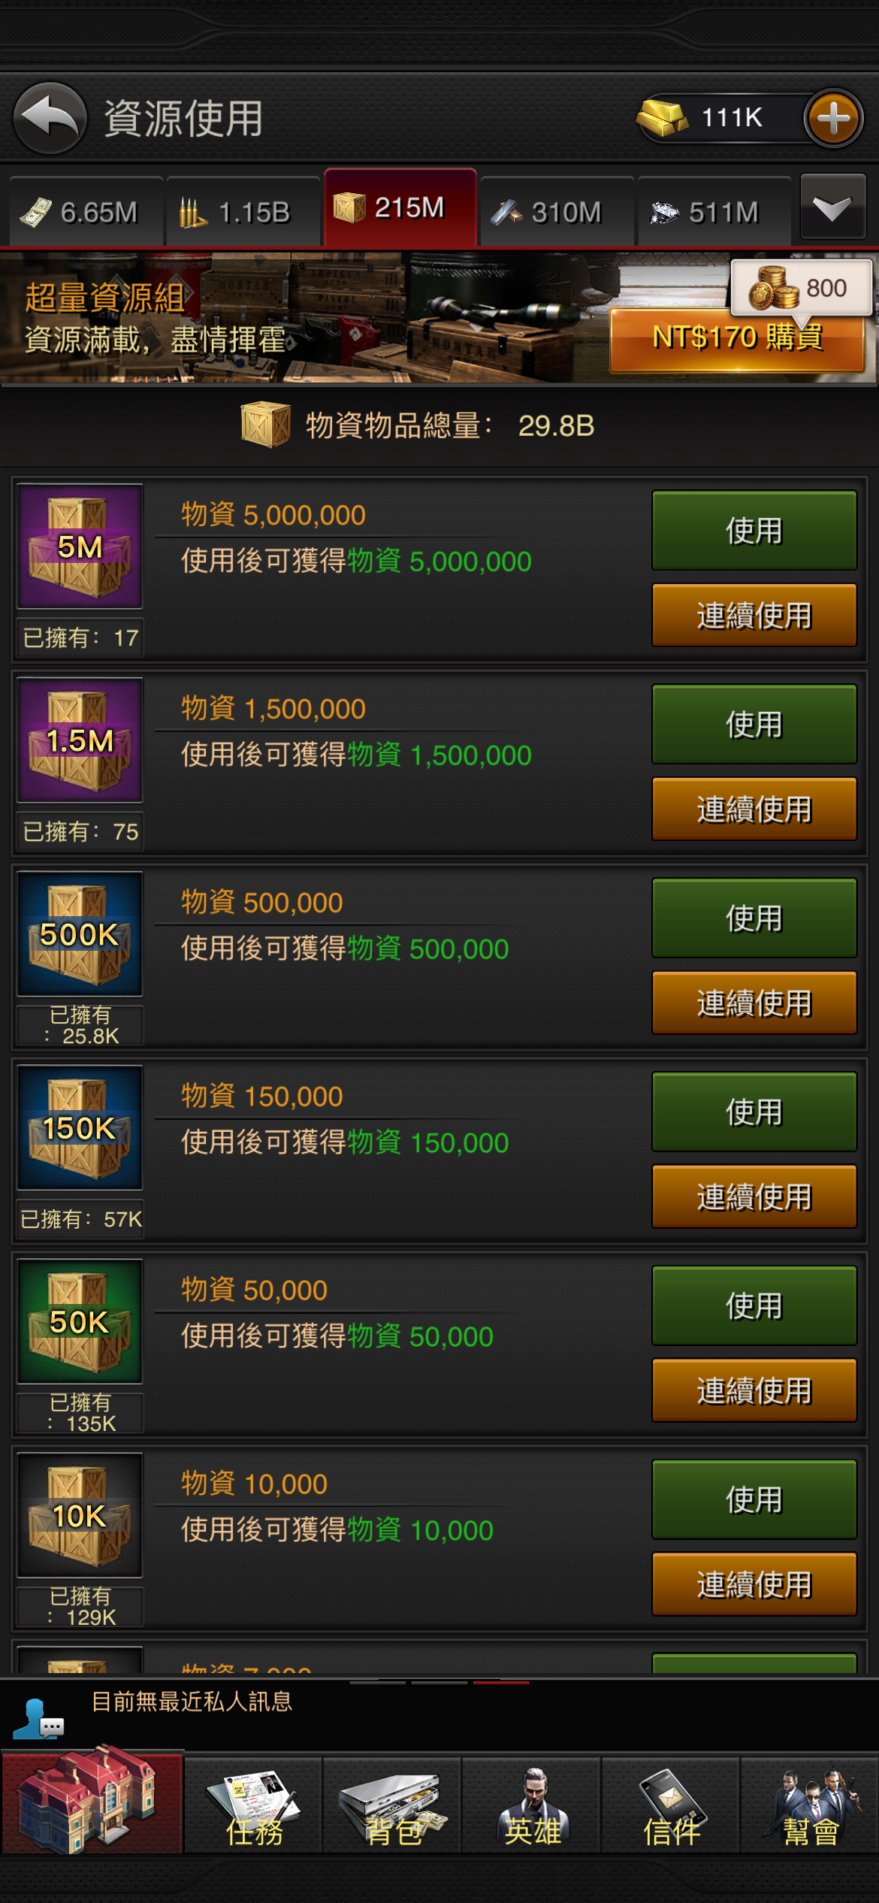Open the 背包 backpack icon
This screenshot has width=879, height=1903.
click(x=392, y=1805)
